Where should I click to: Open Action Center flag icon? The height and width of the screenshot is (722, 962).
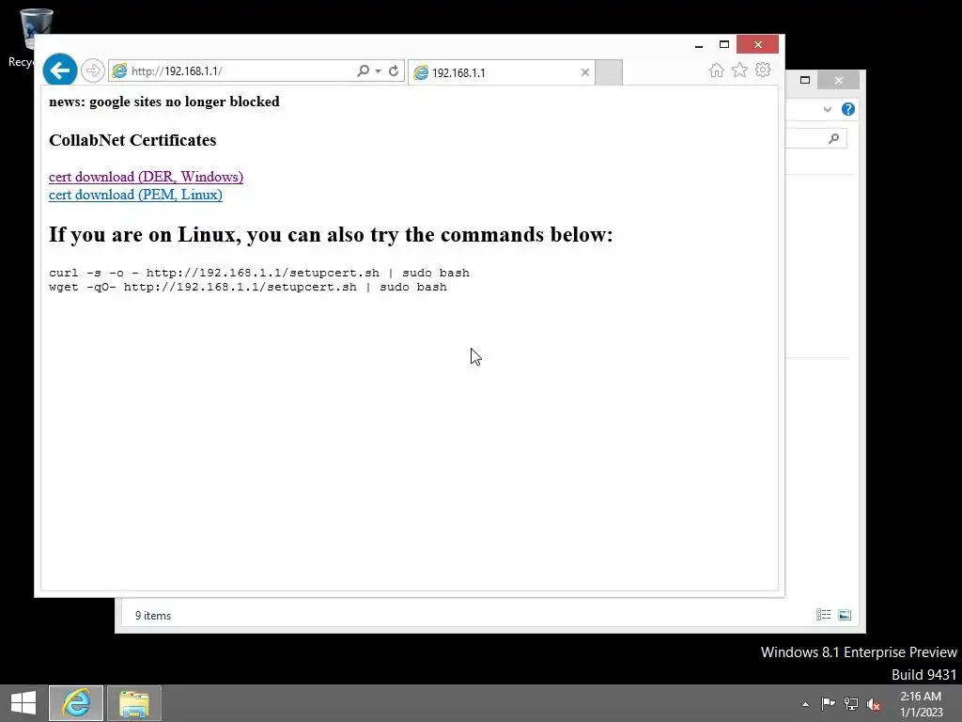(828, 703)
